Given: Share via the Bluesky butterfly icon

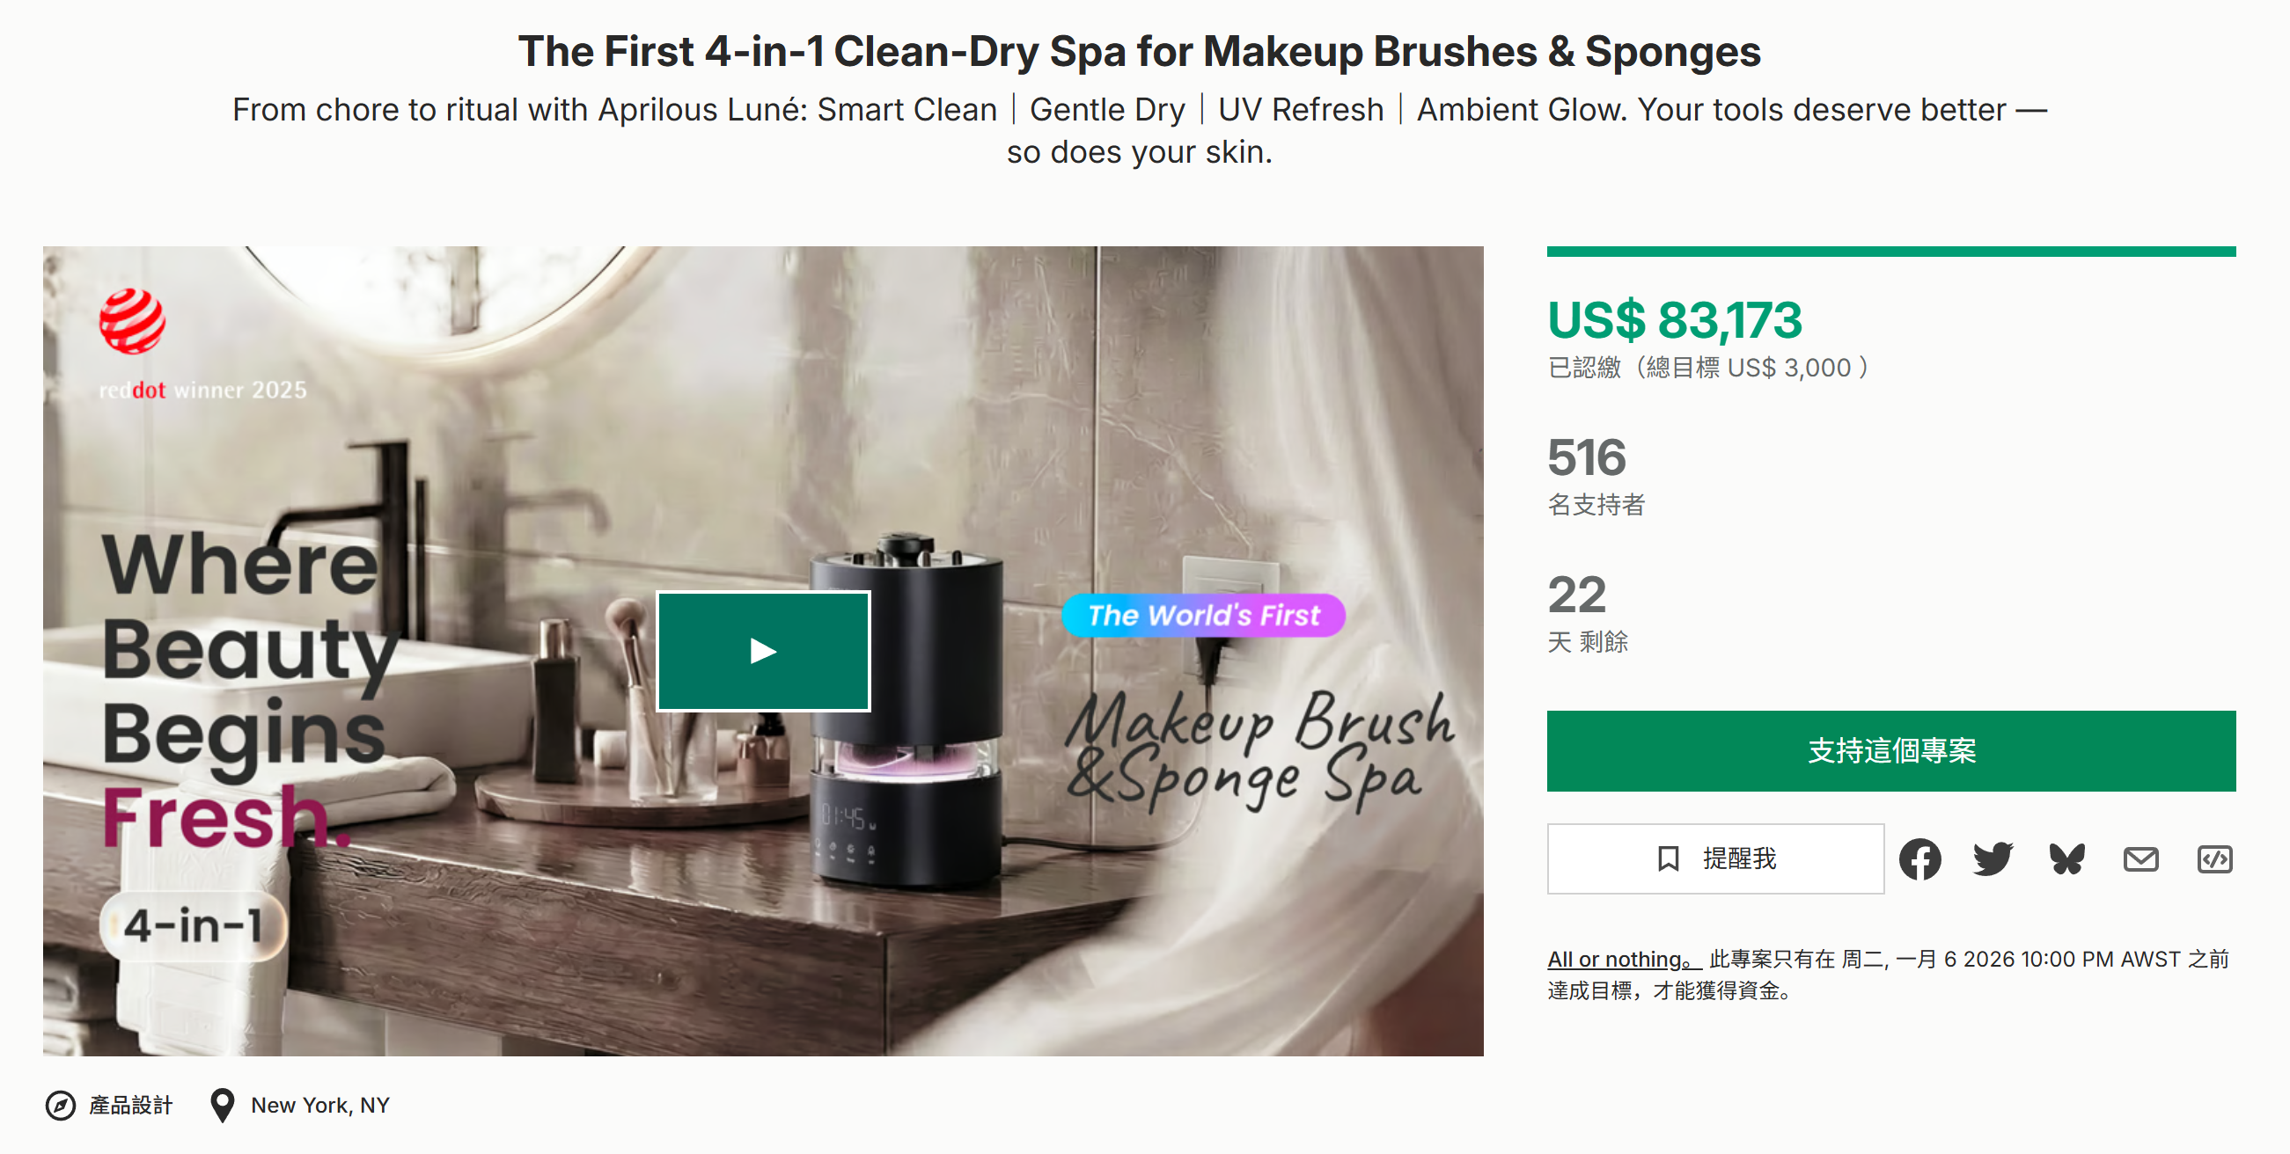Looking at the screenshot, I should point(2066,859).
